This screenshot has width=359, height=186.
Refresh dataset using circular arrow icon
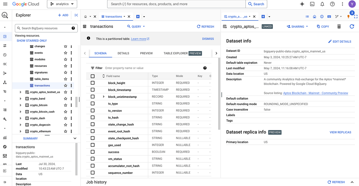coord(352,26)
